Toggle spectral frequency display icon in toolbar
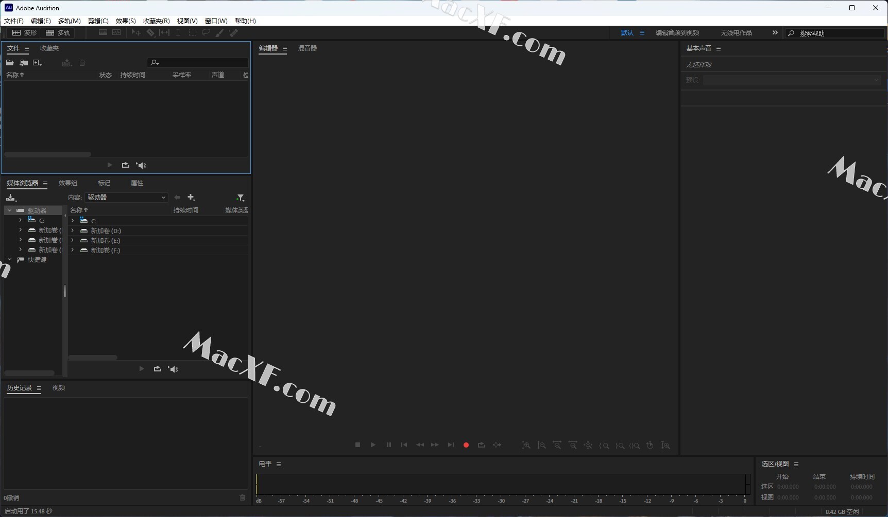This screenshot has height=517, width=888. click(103, 32)
